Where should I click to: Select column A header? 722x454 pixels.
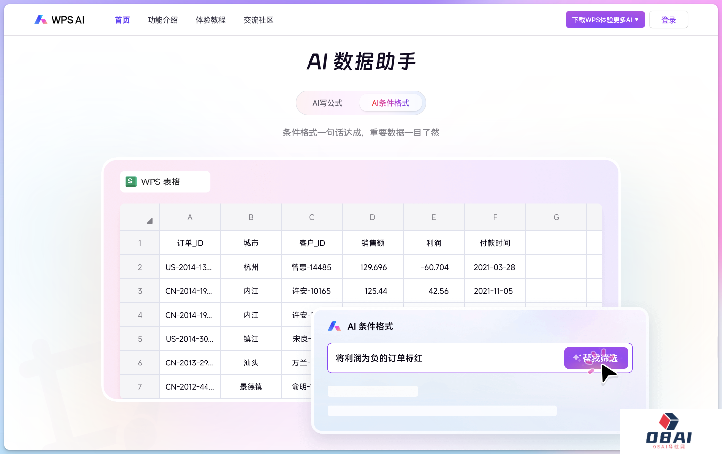point(190,217)
